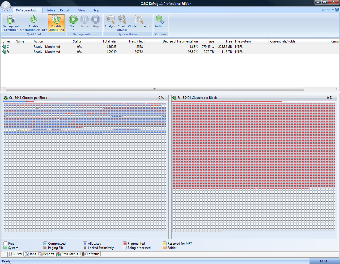Viewport: 340px width, 264px height.
Task: Select the Jobs bottom tab
Action: coord(30,254)
